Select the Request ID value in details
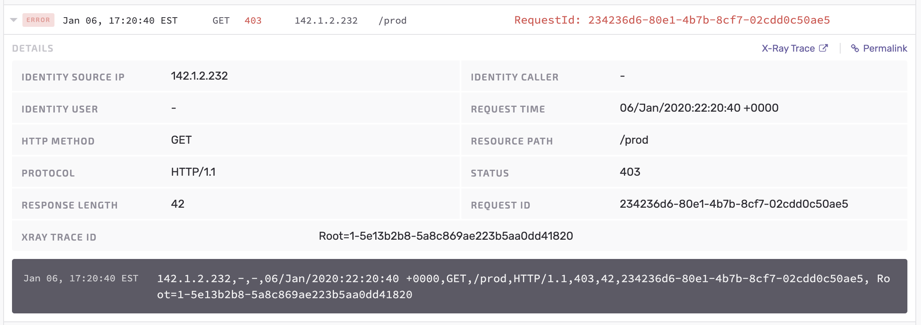 (734, 204)
